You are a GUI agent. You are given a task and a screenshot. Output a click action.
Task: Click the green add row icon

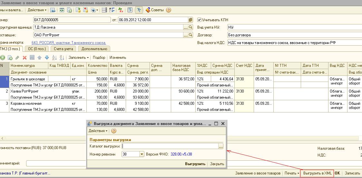pyautogui.click(x=3, y=58)
